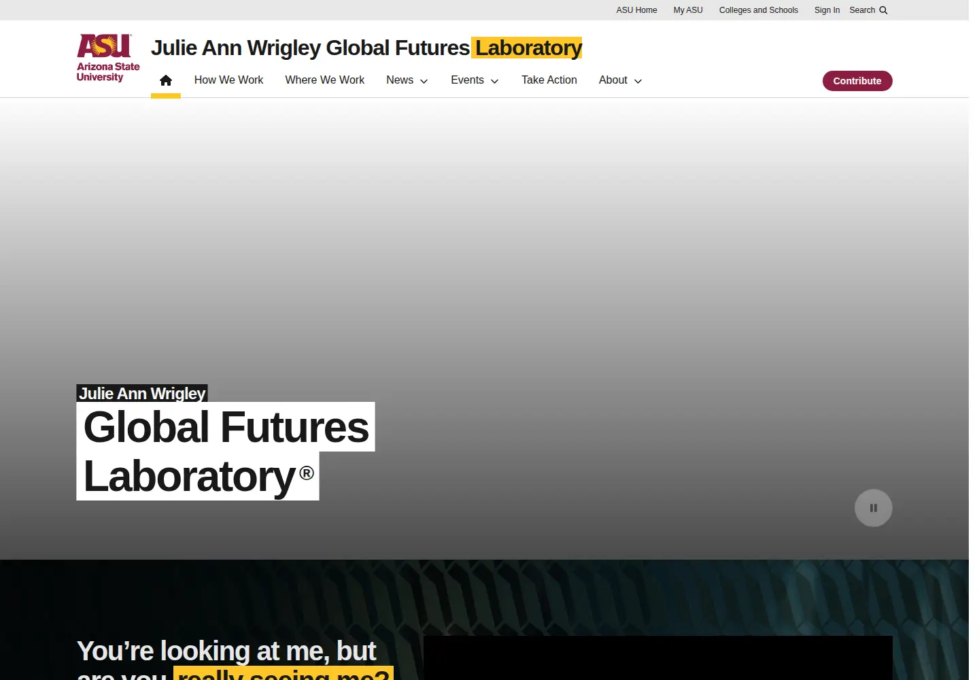Open the How We Work page
The height and width of the screenshot is (680, 979).
coord(228,80)
